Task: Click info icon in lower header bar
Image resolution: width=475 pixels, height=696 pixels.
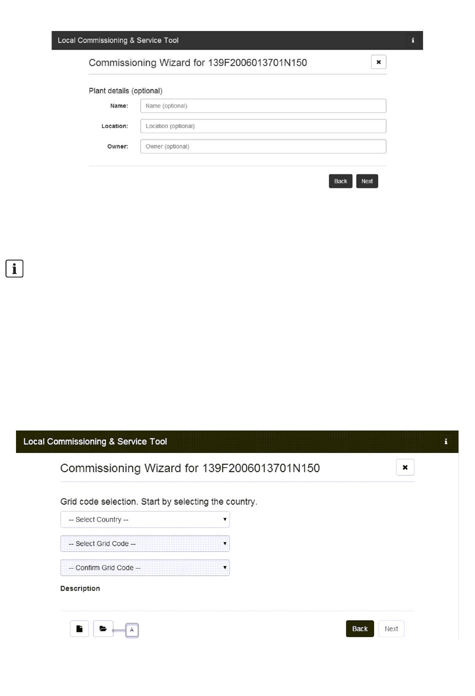Action: pos(446,441)
